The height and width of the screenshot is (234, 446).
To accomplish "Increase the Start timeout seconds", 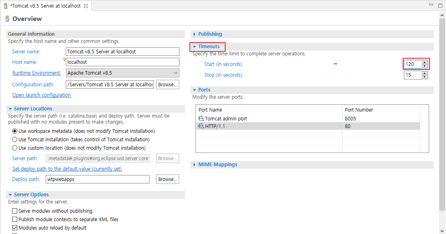I will tap(425, 63).
